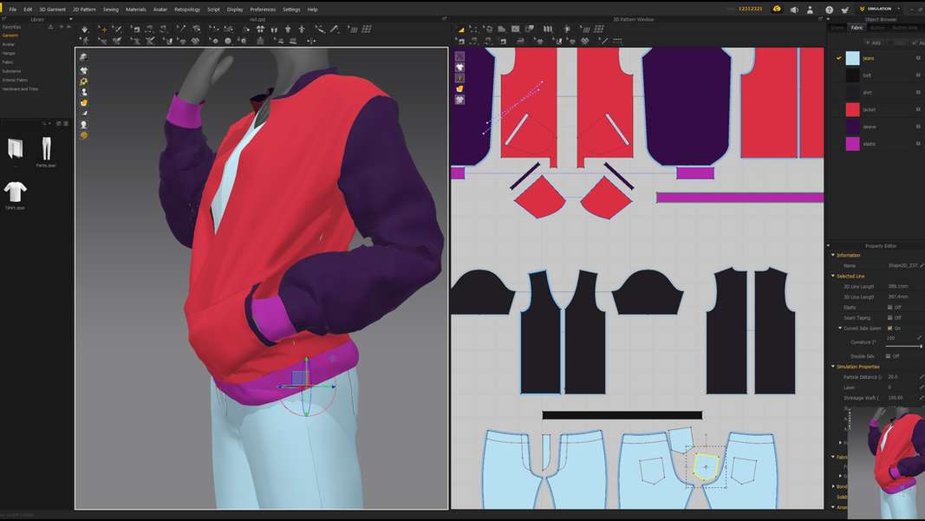Open the Hardware and Trims category

[x=20, y=89]
